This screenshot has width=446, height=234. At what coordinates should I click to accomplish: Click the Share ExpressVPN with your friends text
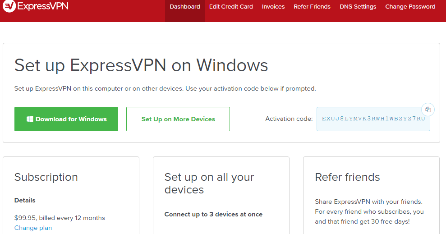(369, 211)
